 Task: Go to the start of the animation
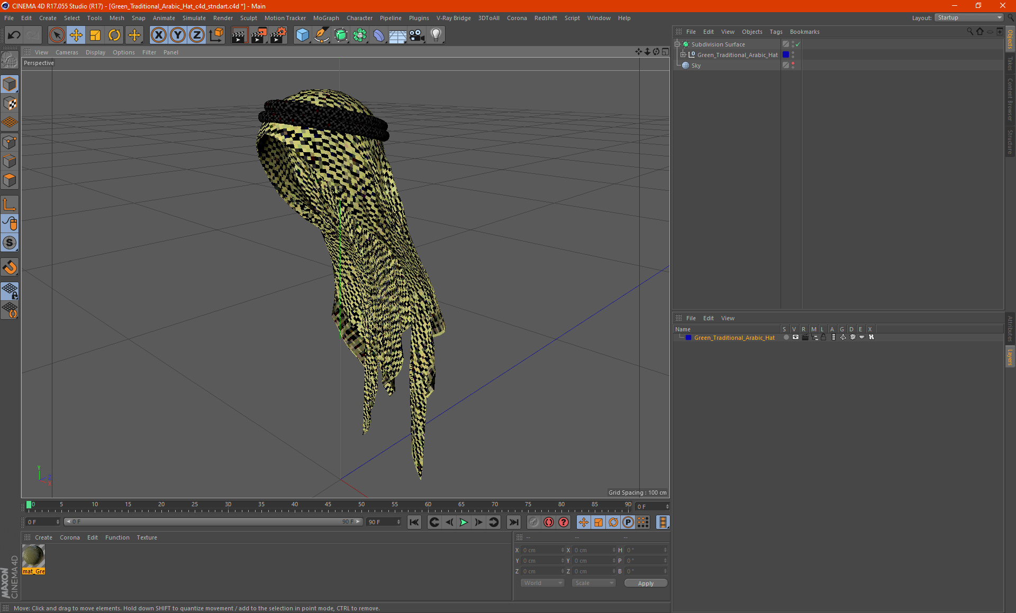tap(414, 522)
